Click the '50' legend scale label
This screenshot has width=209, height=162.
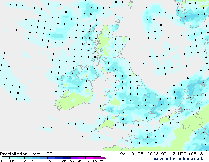[102, 161]
